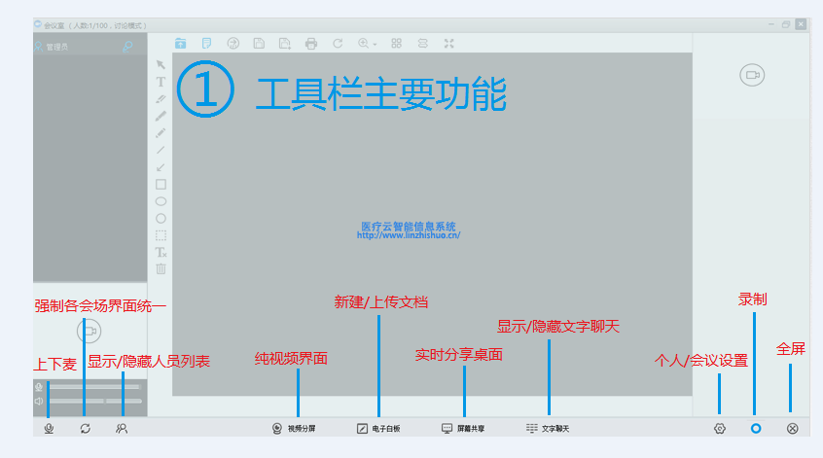The width and height of the screenshot is (823, 458).
Task: Start 屏幕共享 screen sharing
Action: tap(463, 429)
